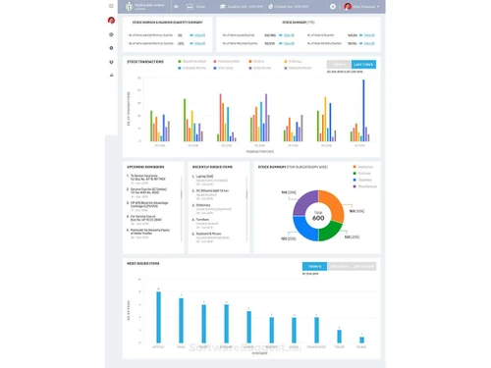Toggle yellow legend entry in Stock Transactions

(x=293, y=62)
